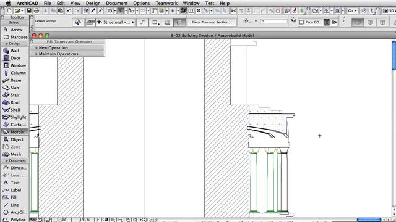The height and width of the screenshot is (222, 396).
Task: Toggle the highlighted curved geometry method button
Action: [x=179, y=22]
